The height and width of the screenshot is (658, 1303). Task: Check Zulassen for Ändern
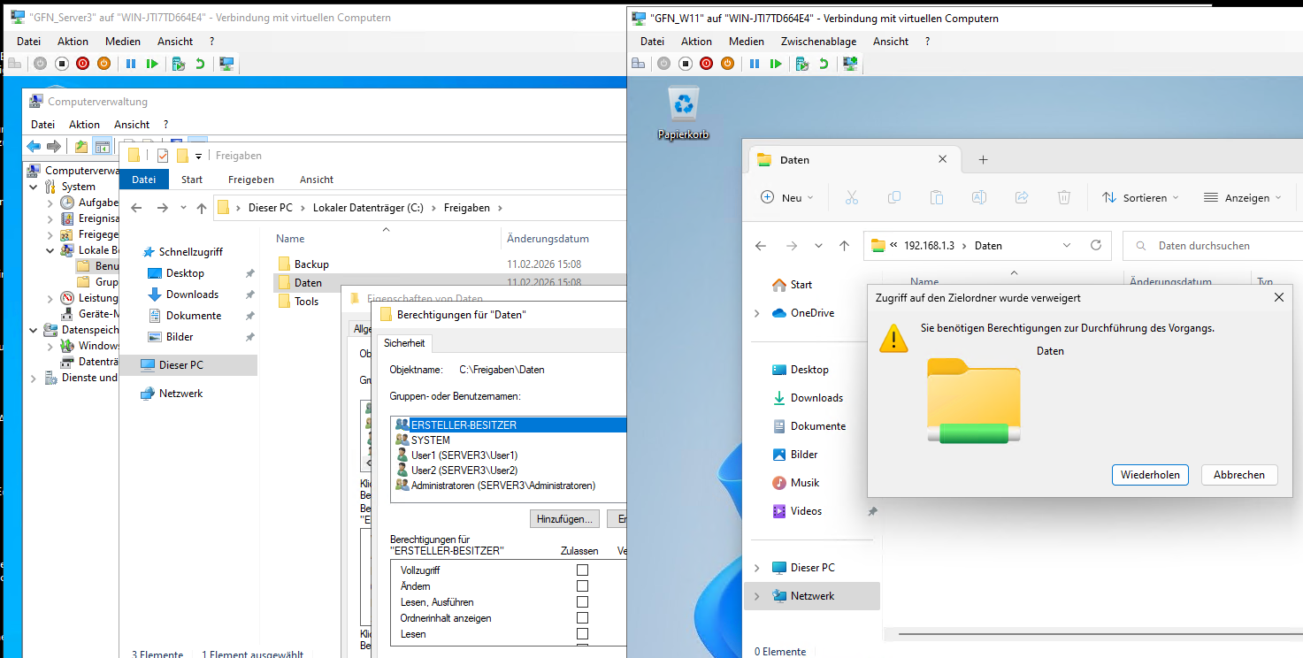(582, 586)
